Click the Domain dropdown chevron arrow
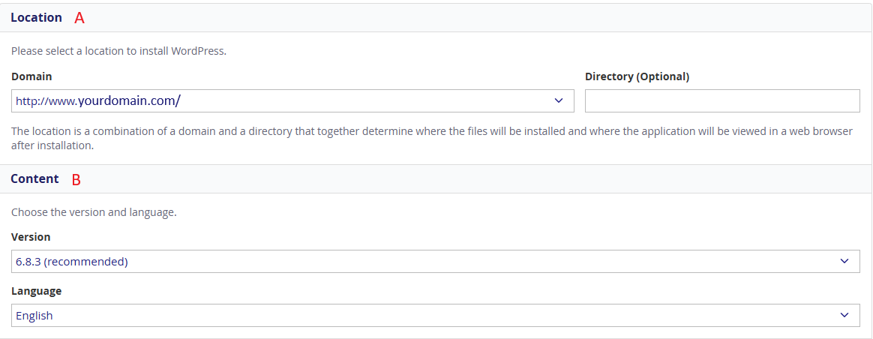 coord(558,100)
